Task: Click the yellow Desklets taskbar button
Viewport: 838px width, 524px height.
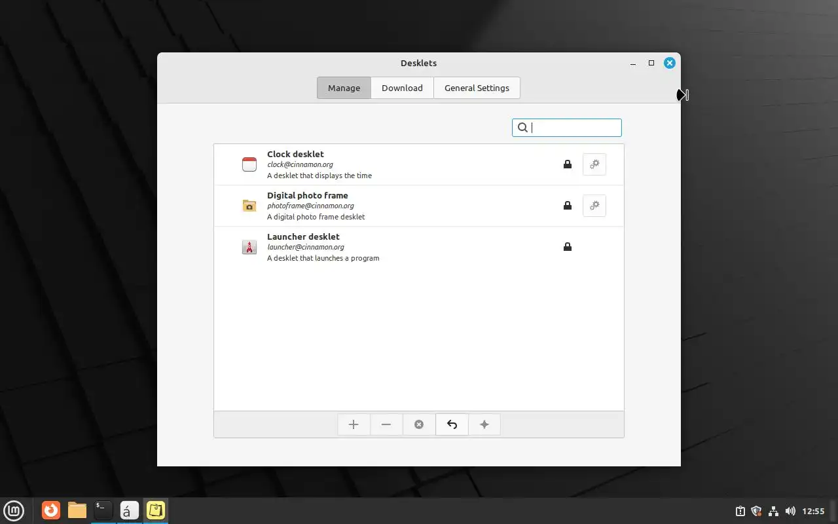Action: [x=156, y=510]
